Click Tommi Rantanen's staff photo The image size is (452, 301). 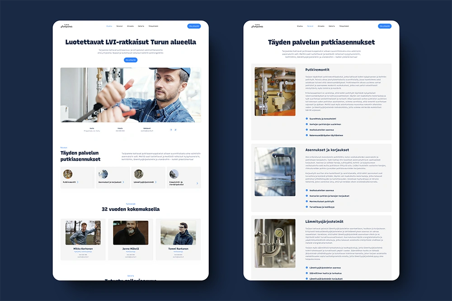178,233
